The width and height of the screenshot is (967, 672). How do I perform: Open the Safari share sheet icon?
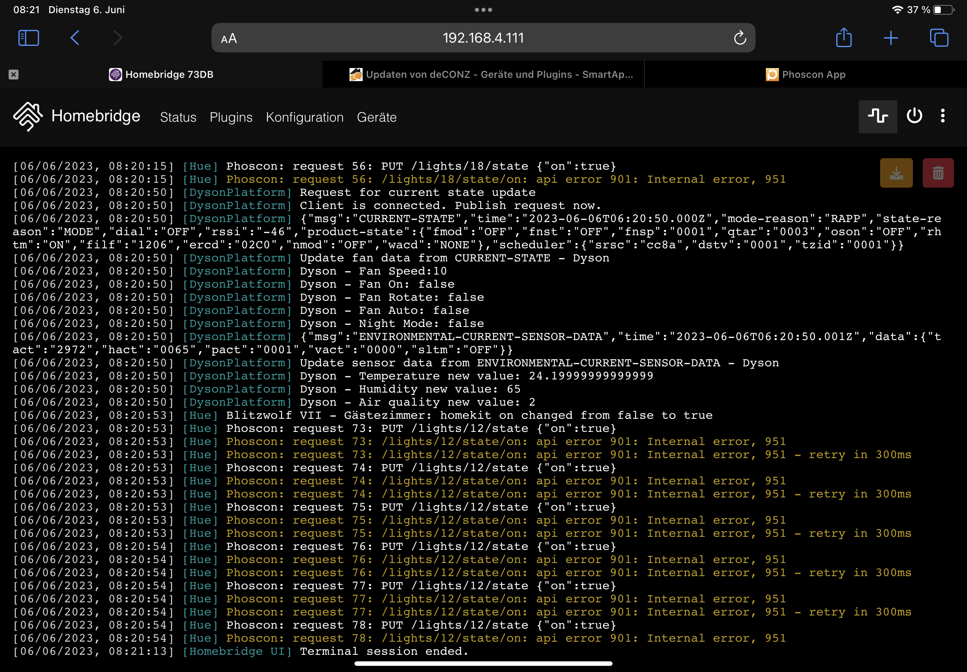[x=844, y=37]
